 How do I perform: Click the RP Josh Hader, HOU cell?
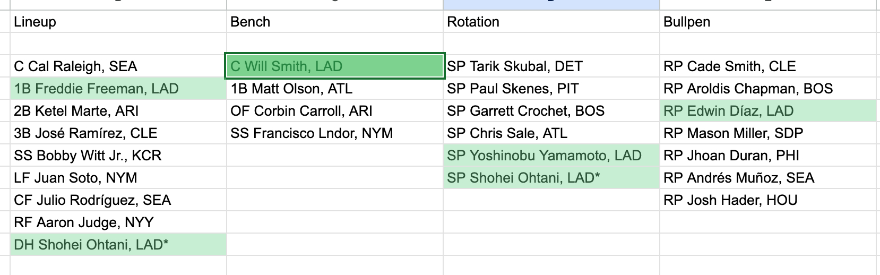[767, 200]
